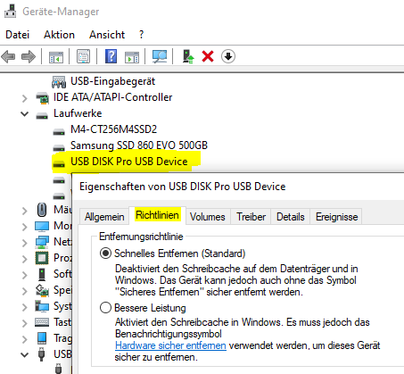Screen dimensions: 404x374
Task: Expand the Tast... category chevron
Action: (x=24, y=323)
